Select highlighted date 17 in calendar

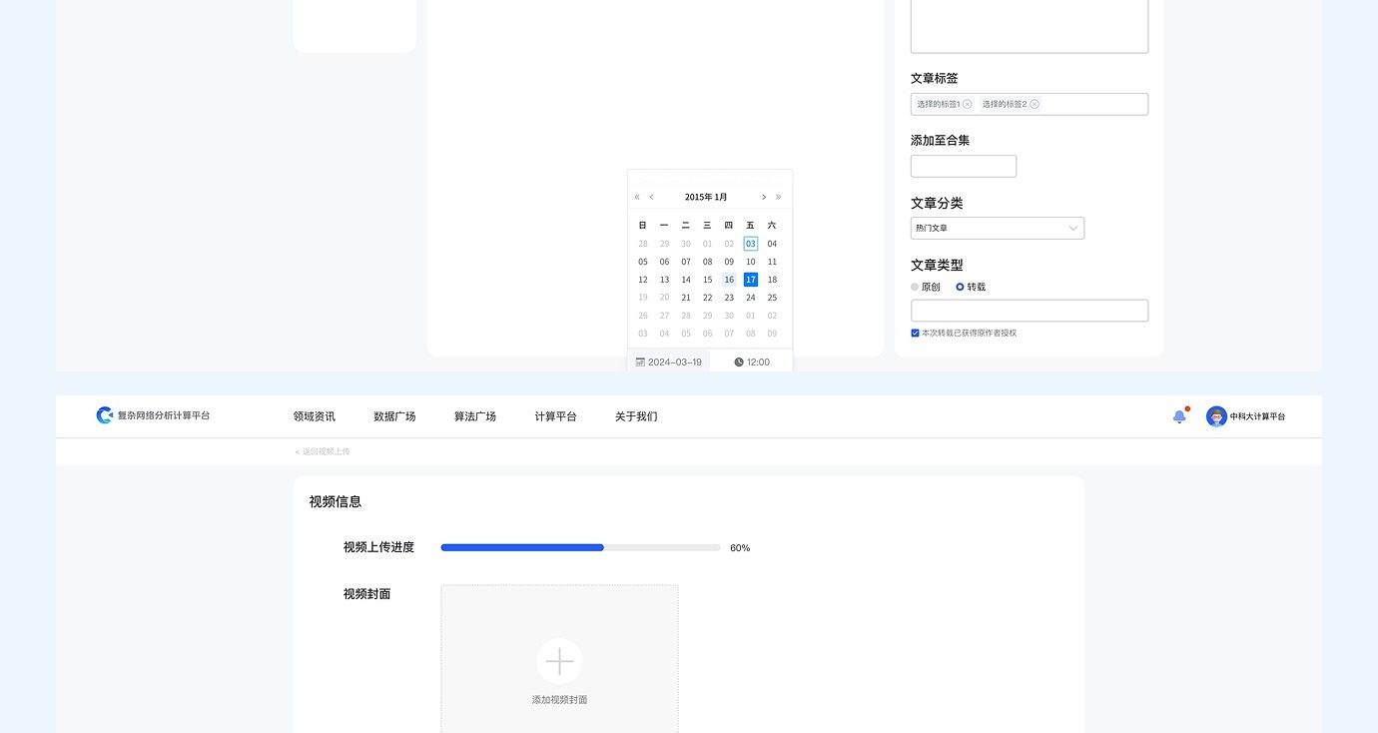click(x=751, y=280)
